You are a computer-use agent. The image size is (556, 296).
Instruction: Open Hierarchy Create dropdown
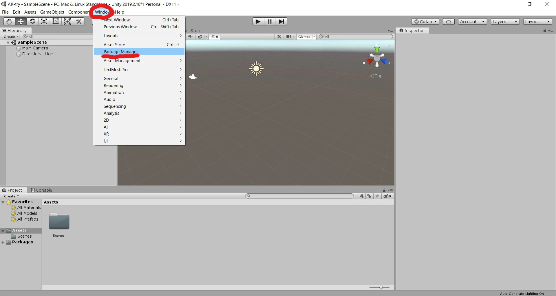click(11, 37)
